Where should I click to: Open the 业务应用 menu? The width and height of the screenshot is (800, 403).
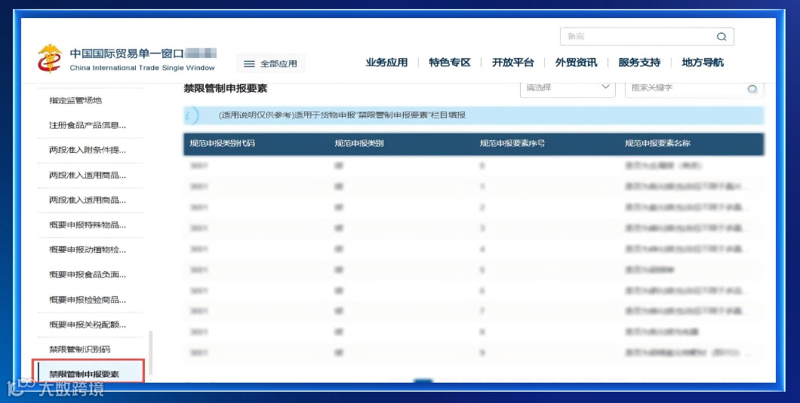tap(386, 63)
